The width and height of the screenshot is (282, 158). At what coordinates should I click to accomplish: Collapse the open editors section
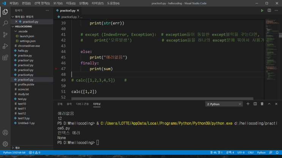point(13,17)
